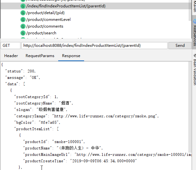Pick the /product/search endpoint
Screen dimensions: 196x170
coord(41,33)
